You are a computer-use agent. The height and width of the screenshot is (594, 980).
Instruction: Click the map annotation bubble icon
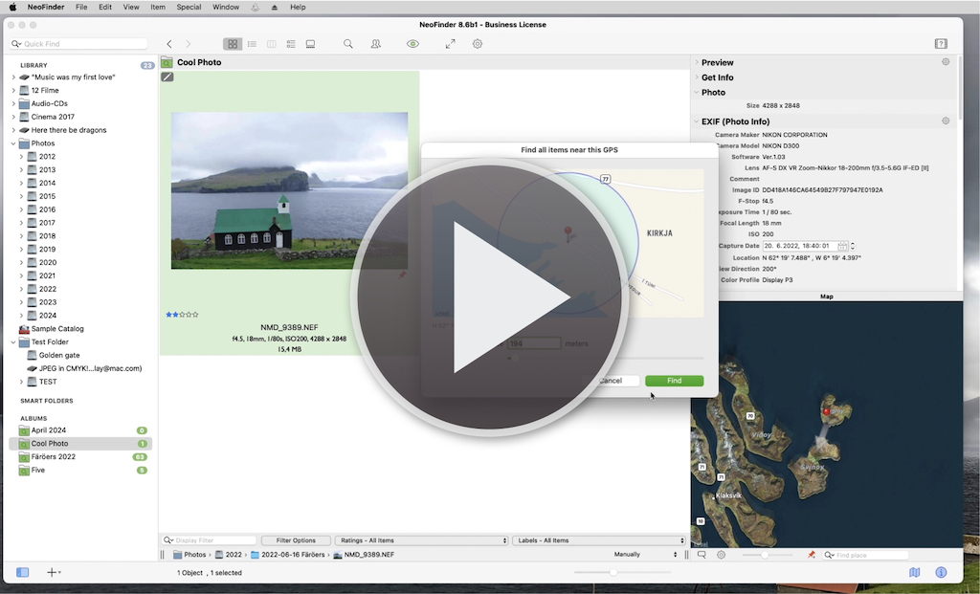coord(702,555)
